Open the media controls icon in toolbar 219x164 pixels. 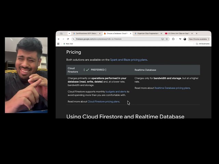(180, 39)
